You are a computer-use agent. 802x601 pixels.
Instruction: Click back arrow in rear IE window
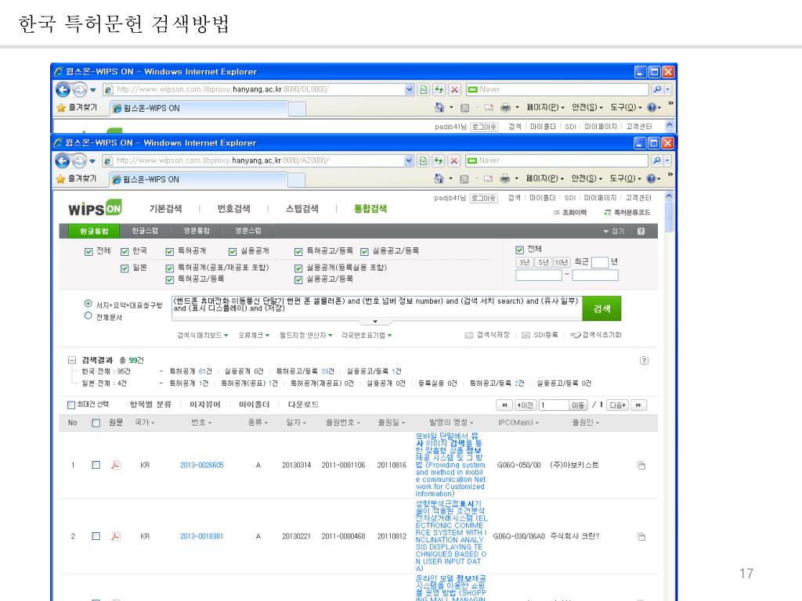click(63, 90)
